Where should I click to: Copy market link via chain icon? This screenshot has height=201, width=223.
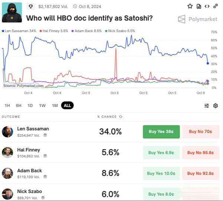click(x=216, y=6)
